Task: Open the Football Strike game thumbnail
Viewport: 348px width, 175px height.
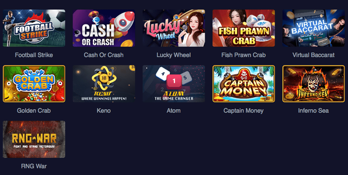Action: click(34, 28)
